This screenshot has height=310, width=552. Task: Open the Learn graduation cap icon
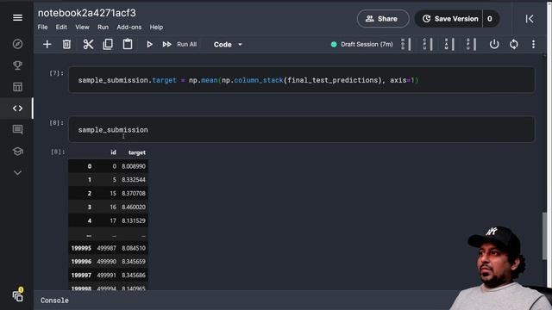click(x=17, y=152)
